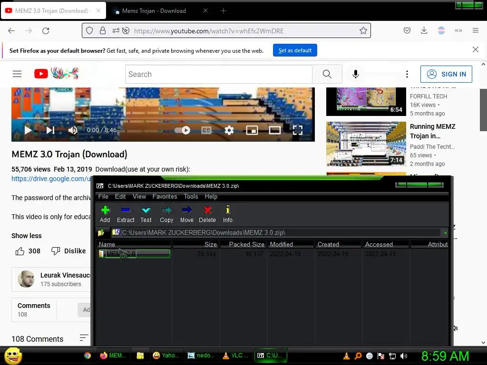Open archive Info in 7-Zip toolbar
487x365 pixels.
(228, 214)
